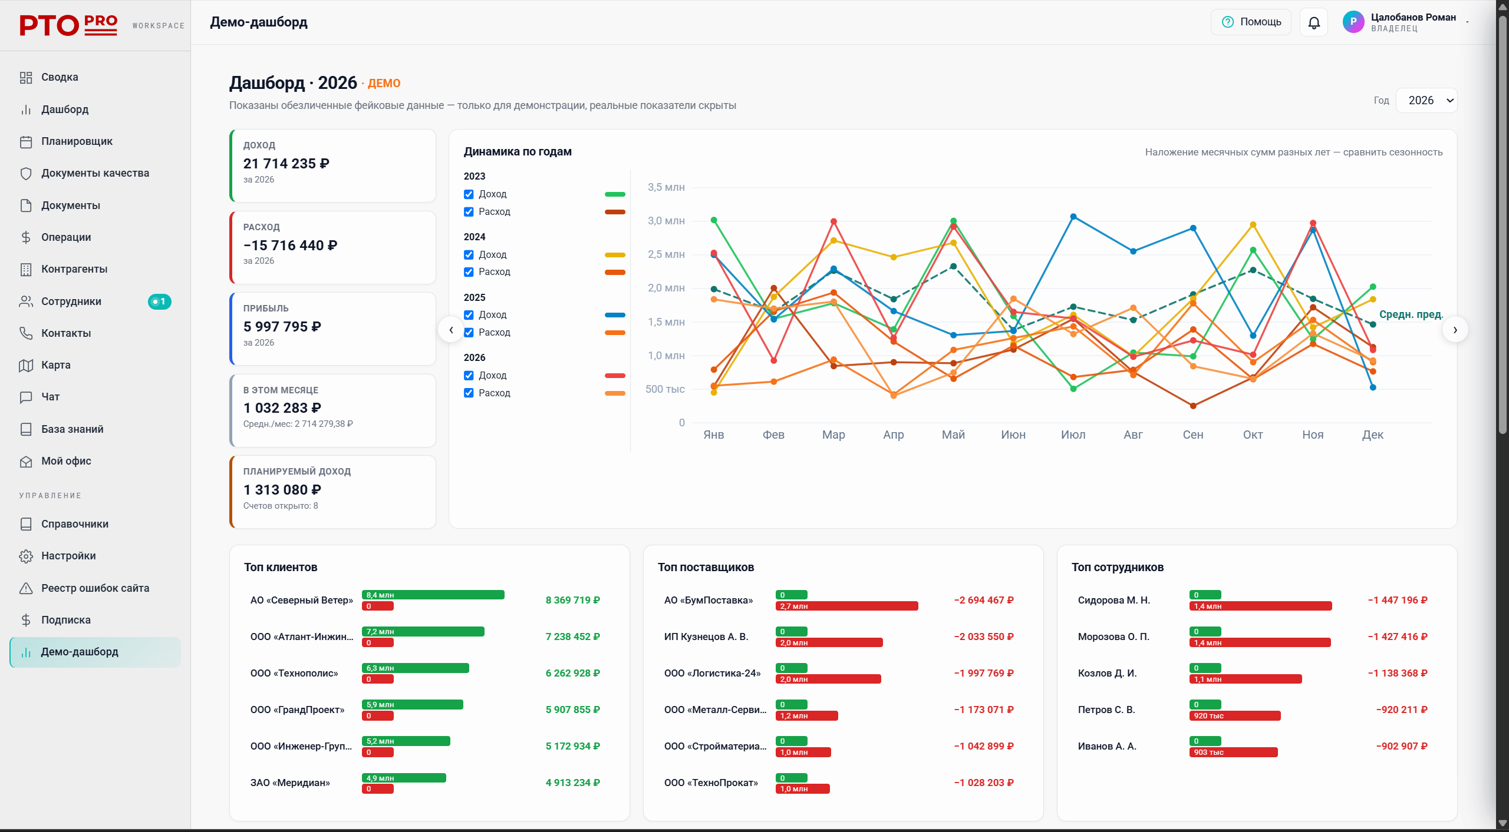1509x832 pixels.
Task: Click the ООО «Технополис» client name
Action: click(x=294, y=674)
